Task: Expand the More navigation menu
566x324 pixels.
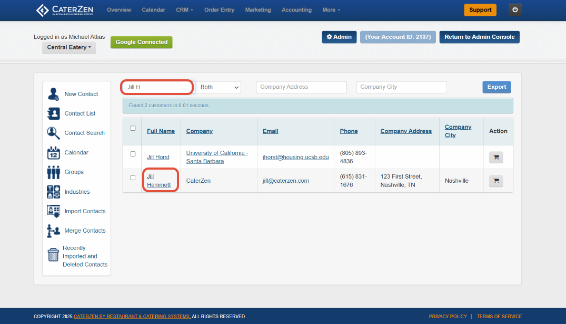Action: tap(331, 10)
